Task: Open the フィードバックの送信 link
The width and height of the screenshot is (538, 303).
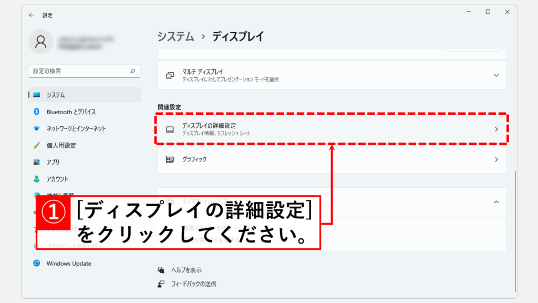Action: tap(193, 284)
